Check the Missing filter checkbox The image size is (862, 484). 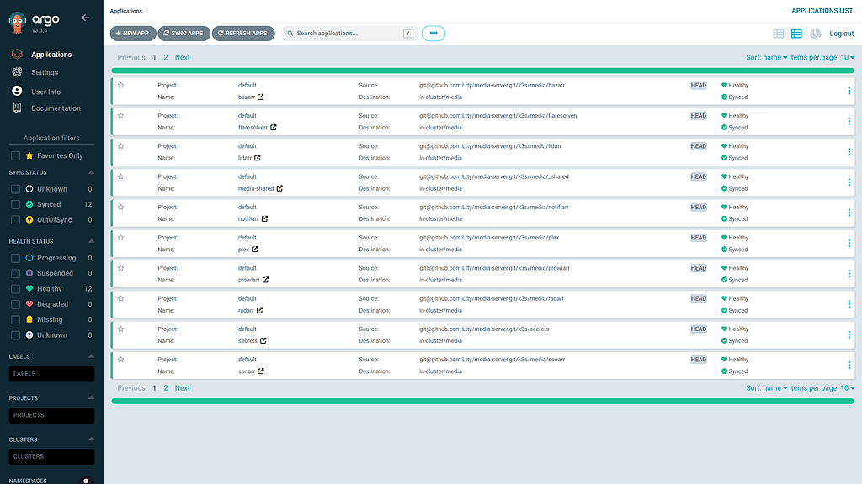point(15,319)
